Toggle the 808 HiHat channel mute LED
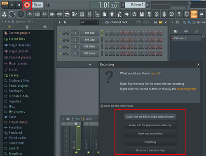The image size is (206, 156). pos(60,47)
